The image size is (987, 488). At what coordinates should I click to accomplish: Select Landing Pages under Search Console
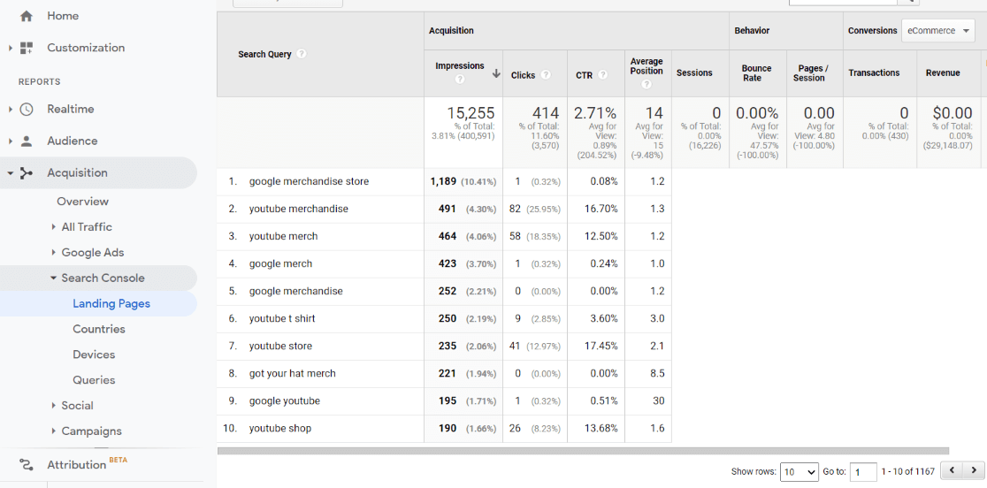pyautogui.click(x=111, y=304)
